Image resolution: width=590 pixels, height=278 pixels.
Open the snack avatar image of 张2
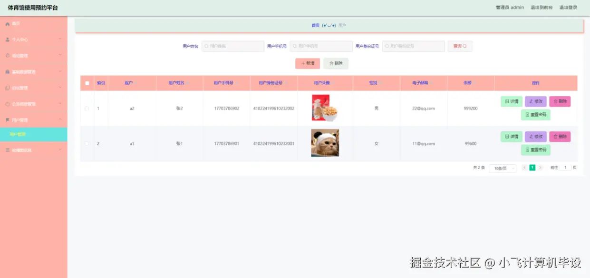325,108
